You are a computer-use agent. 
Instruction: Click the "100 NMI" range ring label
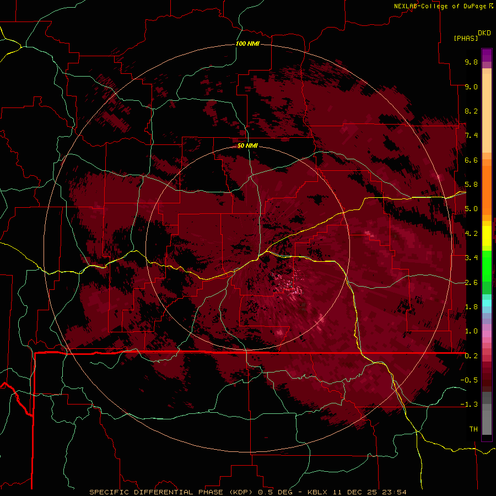(247, 44)
